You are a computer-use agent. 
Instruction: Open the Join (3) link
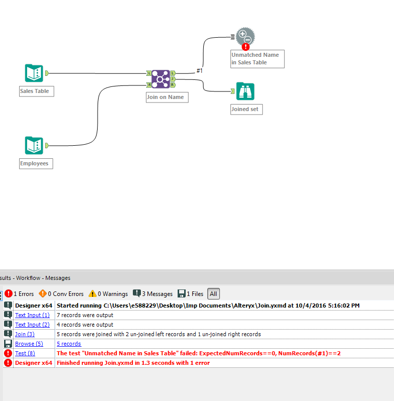(25, 334)
